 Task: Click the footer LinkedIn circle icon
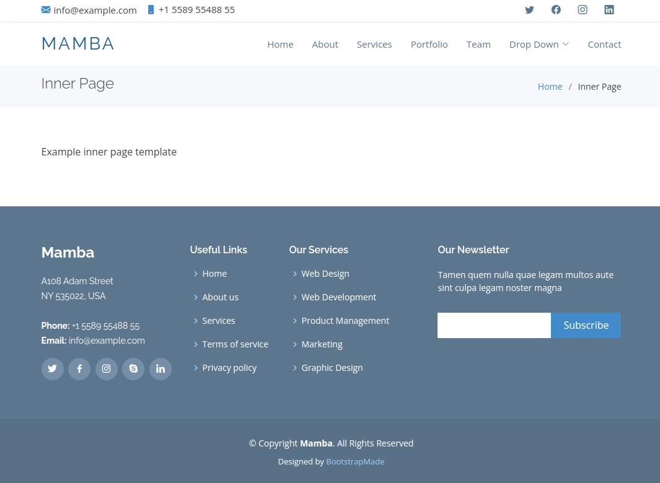click(161, 369)
